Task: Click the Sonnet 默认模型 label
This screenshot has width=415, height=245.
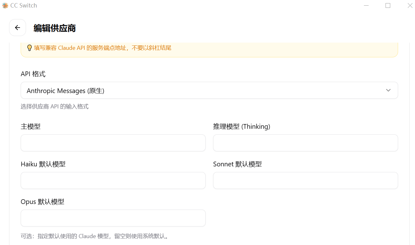Action: click(x=237, y=164)
